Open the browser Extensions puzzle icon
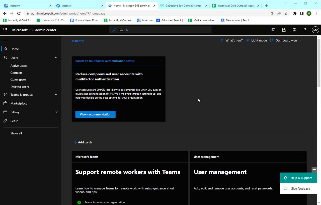Viewport: 321px width, 205px height. [x=295, y=14]
